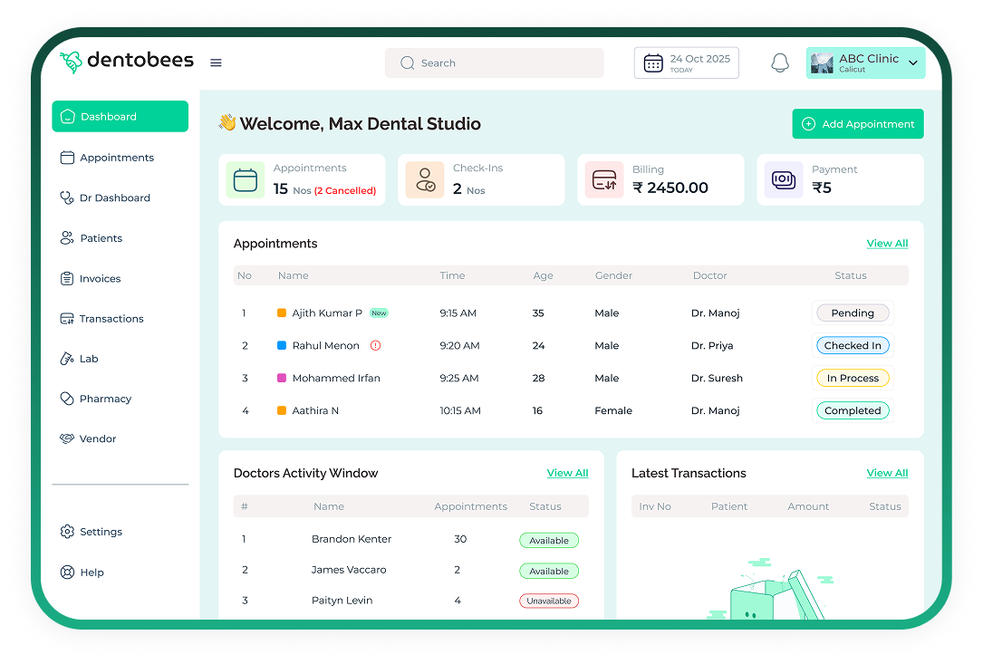983x664 pixels.
Task: Go to Invoices in the sidebar
Action: click(x=100, y=279)
